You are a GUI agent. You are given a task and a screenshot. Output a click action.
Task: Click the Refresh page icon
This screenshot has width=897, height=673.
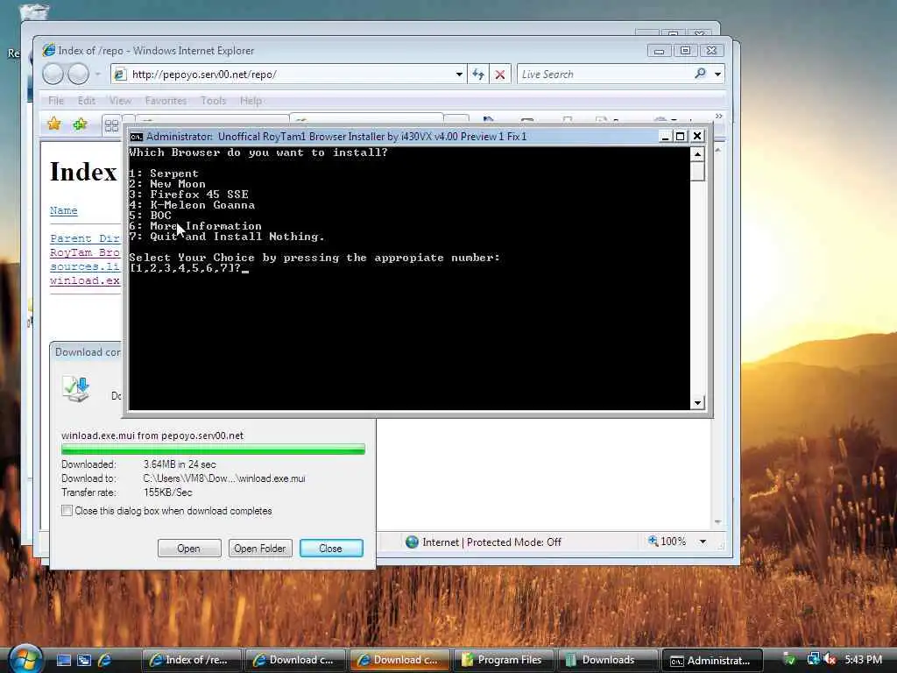point(478,74)
